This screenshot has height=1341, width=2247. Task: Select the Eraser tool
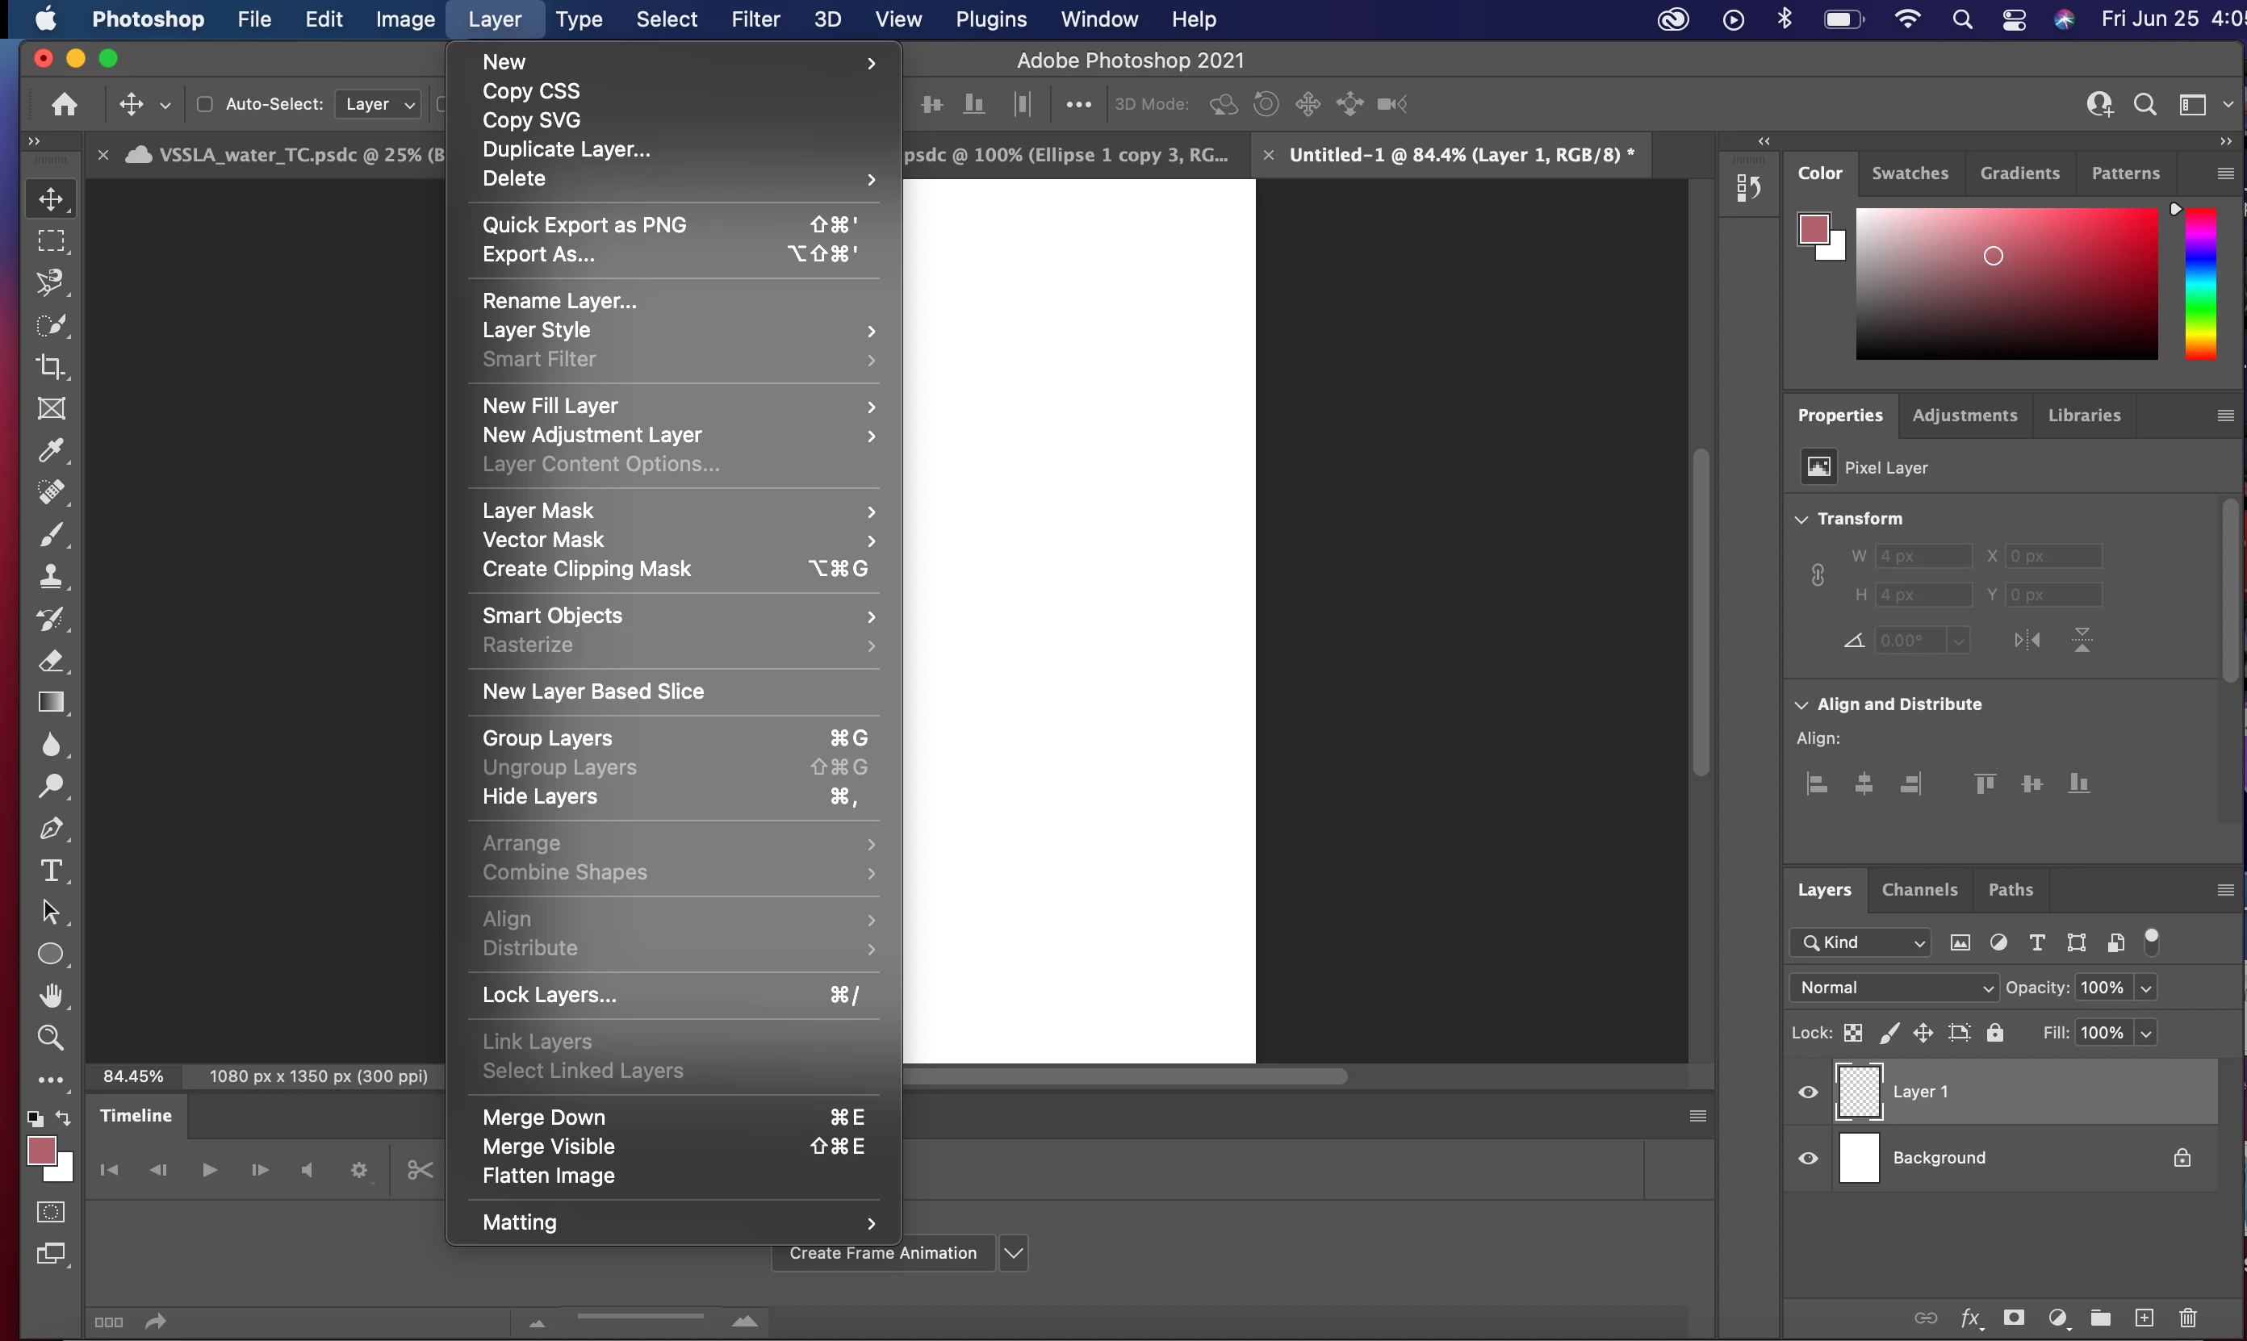(x=51, y=661)
